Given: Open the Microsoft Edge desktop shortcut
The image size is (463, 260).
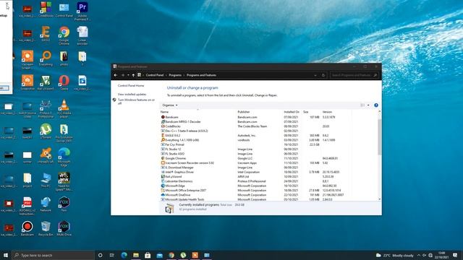Looking at the screenshot, I should (64, 157).
